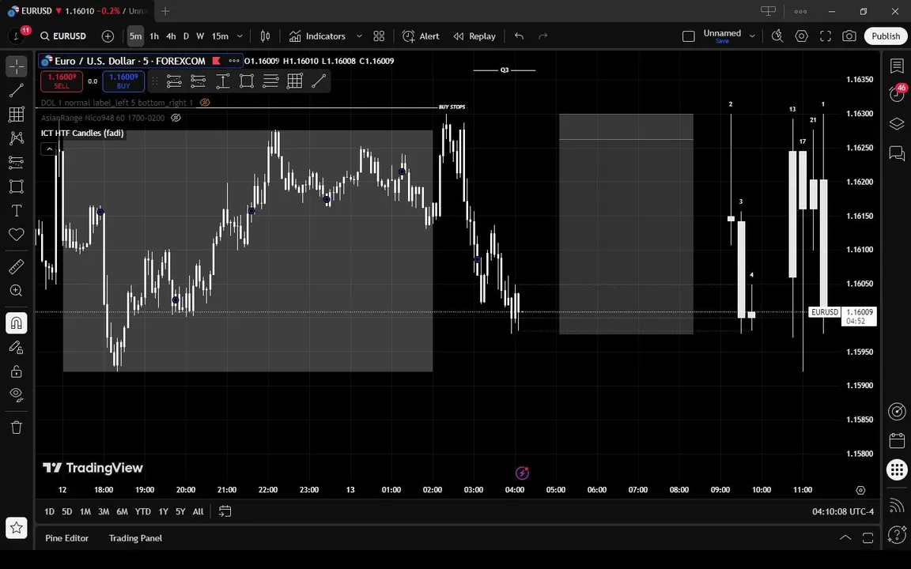The width and height of the screenshot is (911, 569).
Task: Open the symbol legend three-dots menu
Action: 234,60
